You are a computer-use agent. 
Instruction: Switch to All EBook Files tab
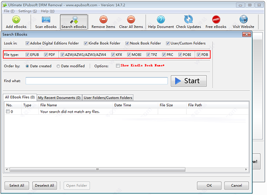point(20,97)
